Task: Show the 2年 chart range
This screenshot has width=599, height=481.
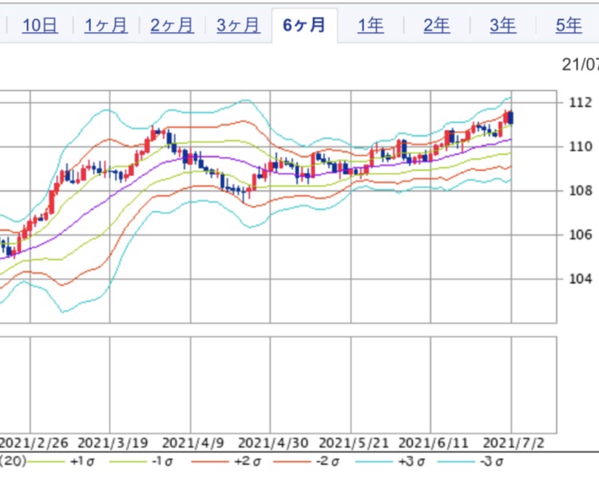Action: [x=436, y=26]
